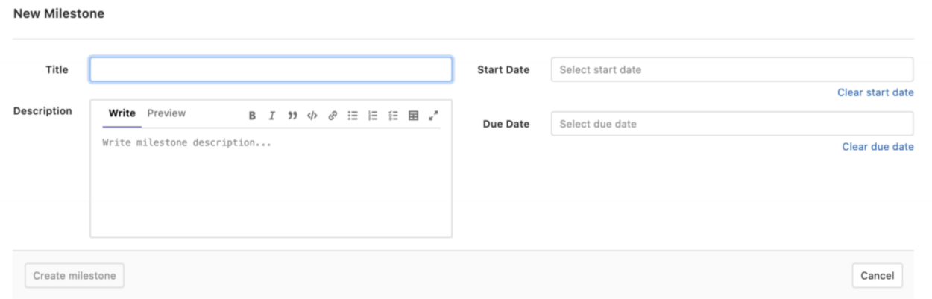Viewport: 932px width, 299px height.
Task: Insert a blockquote in the description
Action: point(292,116)
